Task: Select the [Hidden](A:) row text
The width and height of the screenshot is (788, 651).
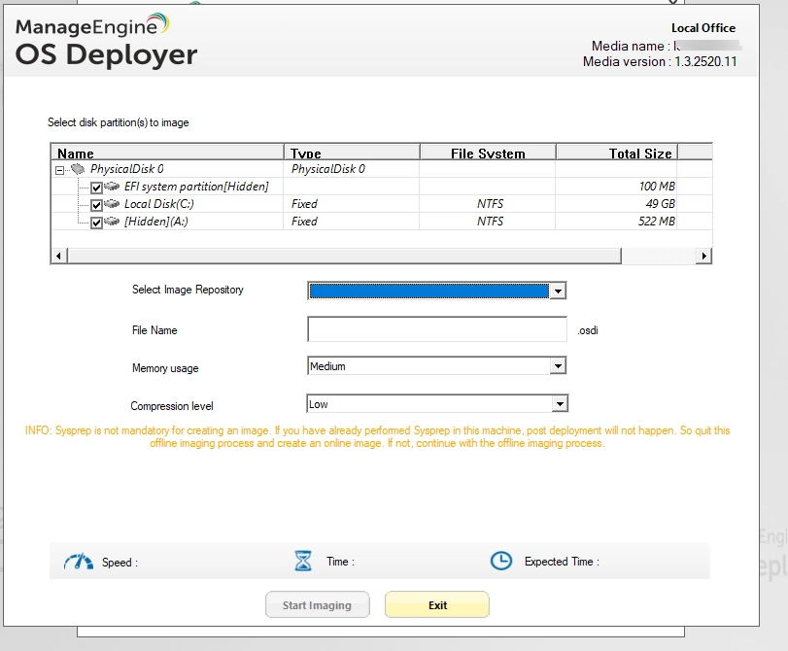Action: pyautogui.click(x=155, y=222)
